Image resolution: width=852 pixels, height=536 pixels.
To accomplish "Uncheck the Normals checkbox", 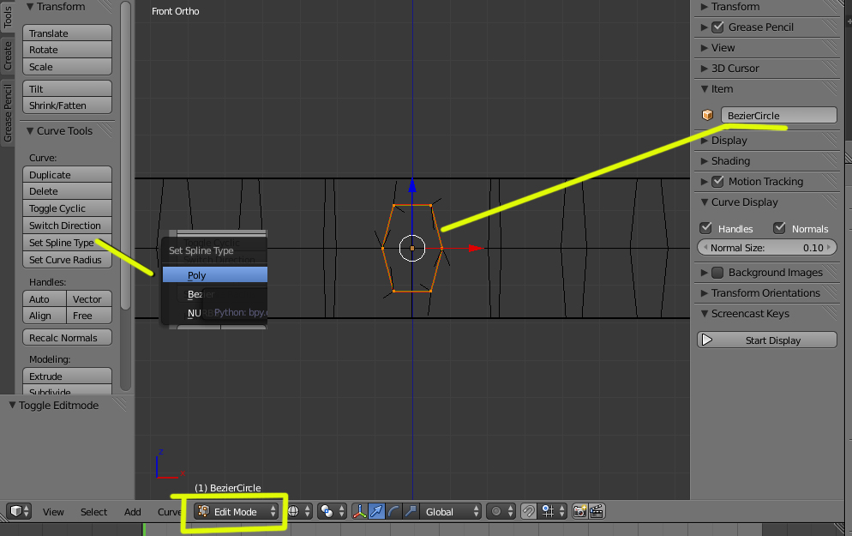I will pos(779,228).
